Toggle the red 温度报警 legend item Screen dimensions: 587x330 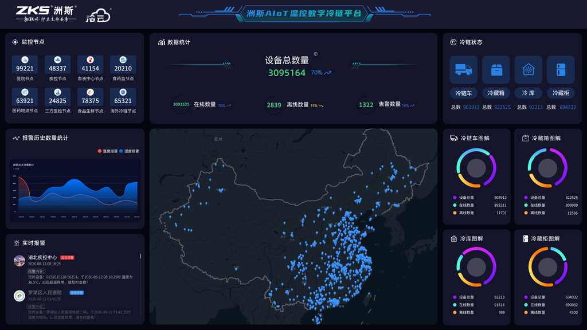(x=107, y=151)
